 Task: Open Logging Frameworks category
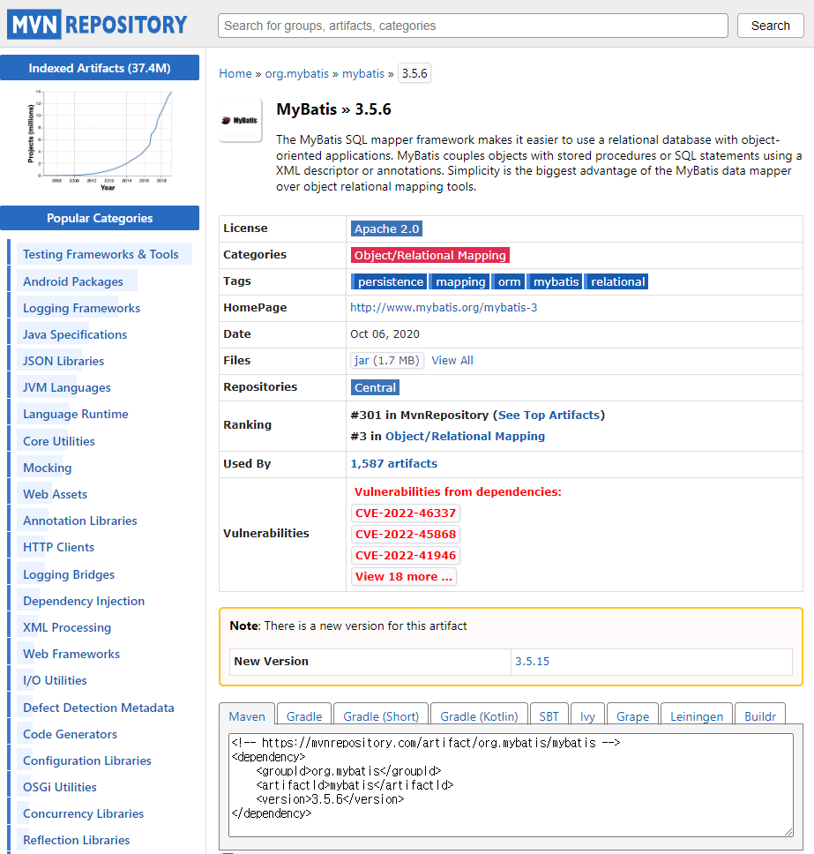click(82, 308)
